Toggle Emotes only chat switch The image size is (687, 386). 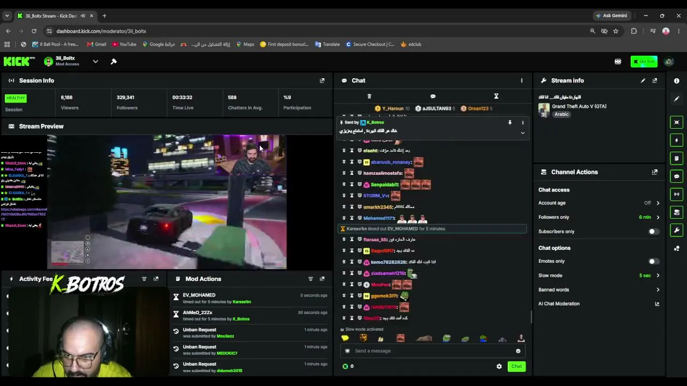pyautogui.click(x=653, y=261)
